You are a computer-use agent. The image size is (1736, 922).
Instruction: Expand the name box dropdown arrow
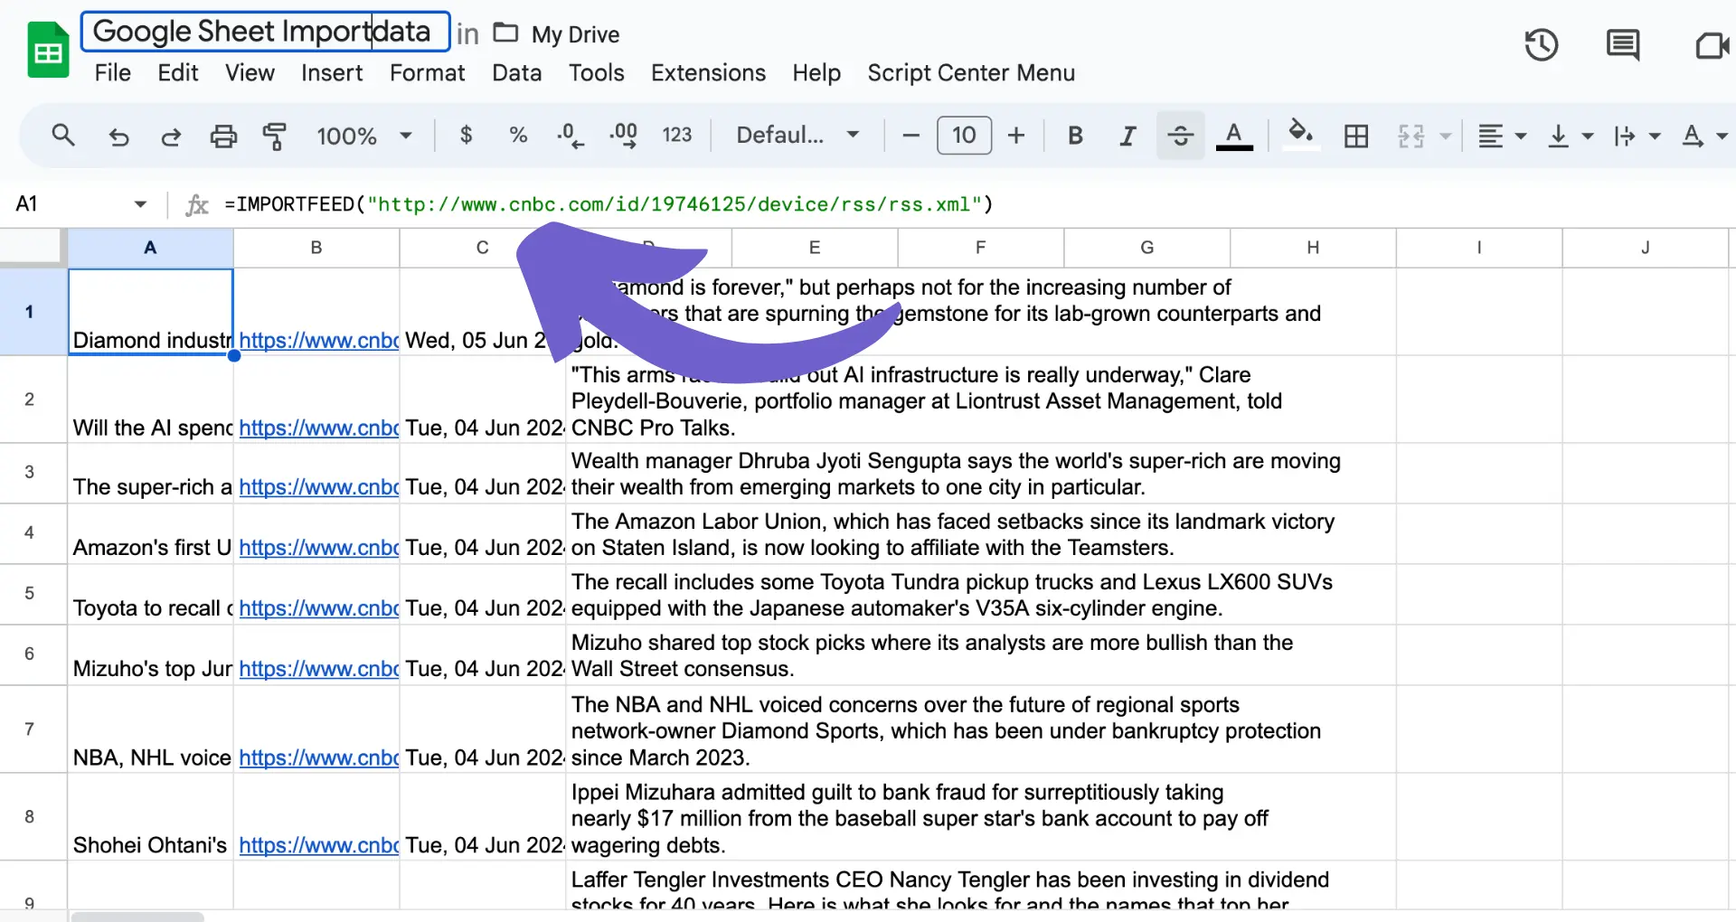tap(140, 204)
